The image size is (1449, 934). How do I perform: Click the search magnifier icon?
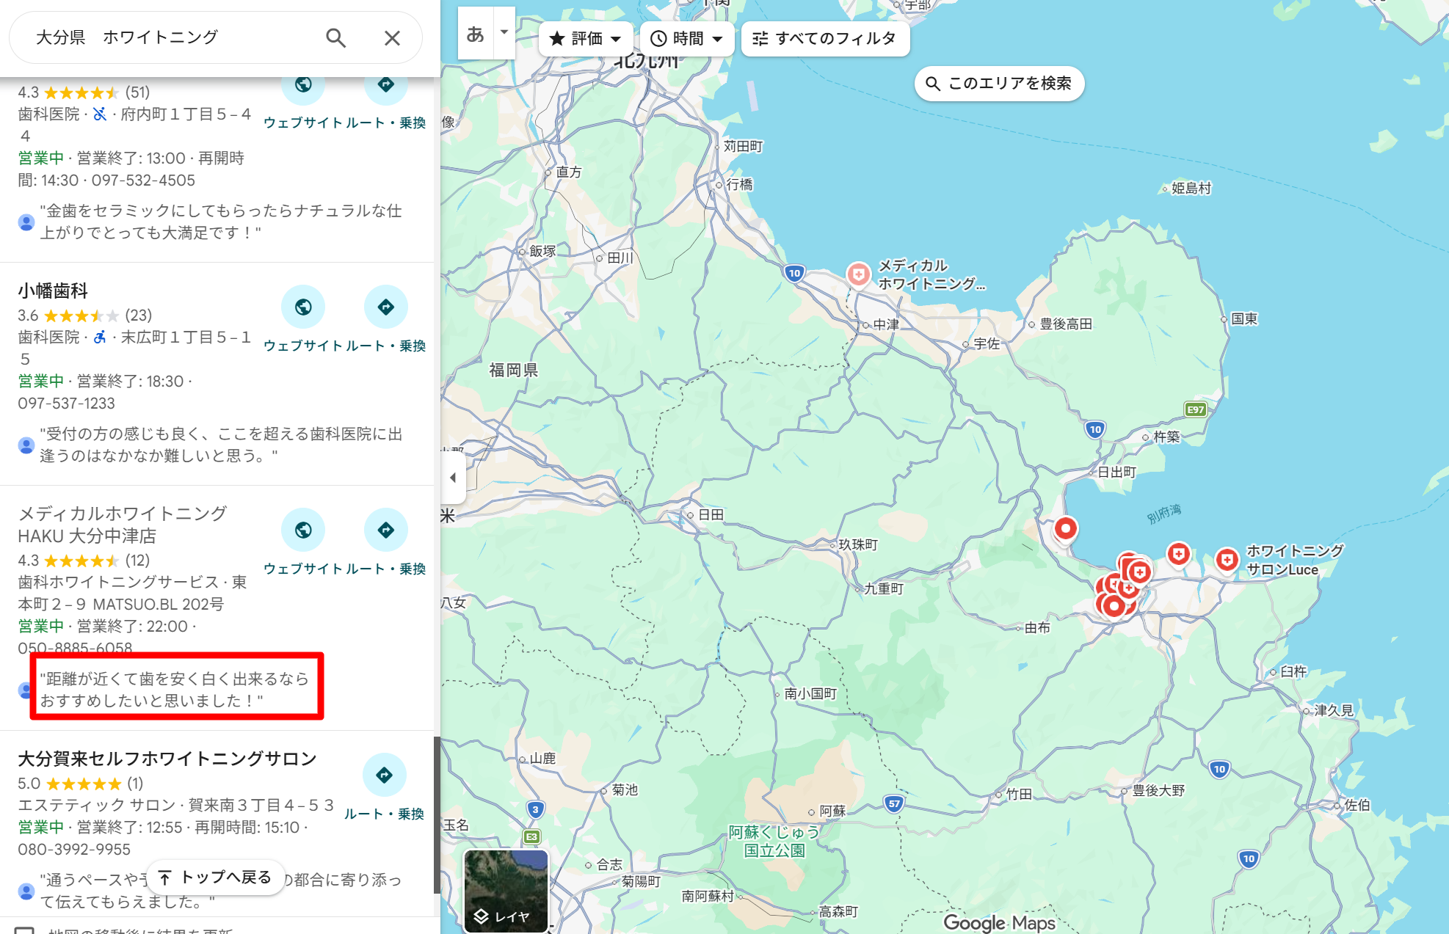(x=335, y=37)
